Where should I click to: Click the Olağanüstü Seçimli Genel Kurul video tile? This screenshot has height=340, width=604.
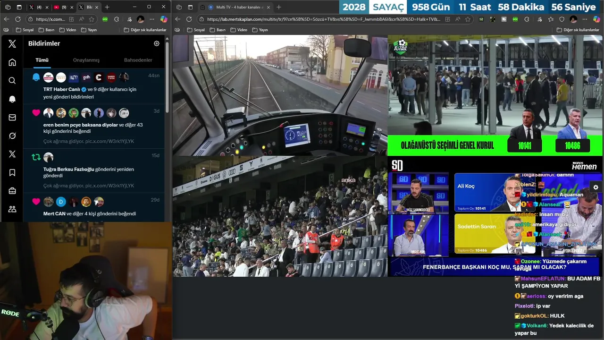pyautogui.click(x=495, y=95)
